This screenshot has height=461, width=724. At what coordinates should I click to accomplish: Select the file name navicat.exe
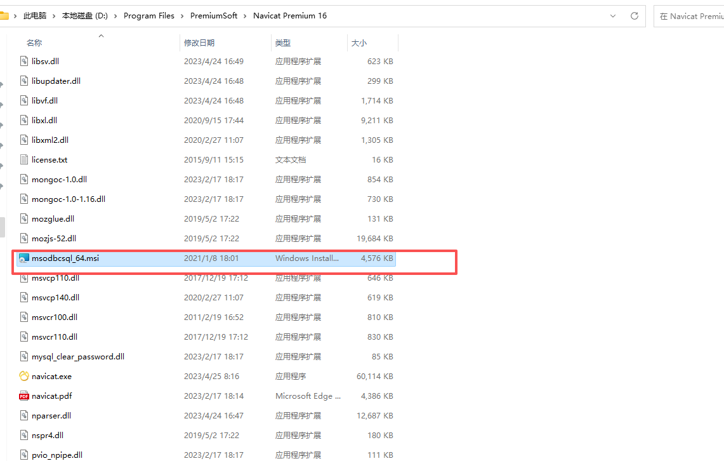(52, 376)
